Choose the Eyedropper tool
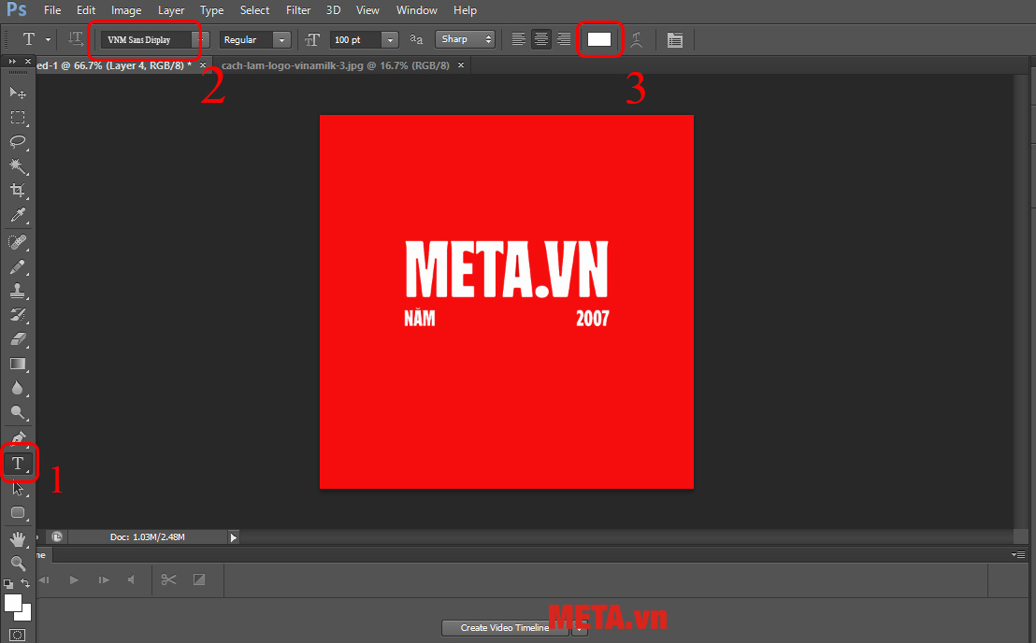The image size is (1036, 643). point(18,216)
